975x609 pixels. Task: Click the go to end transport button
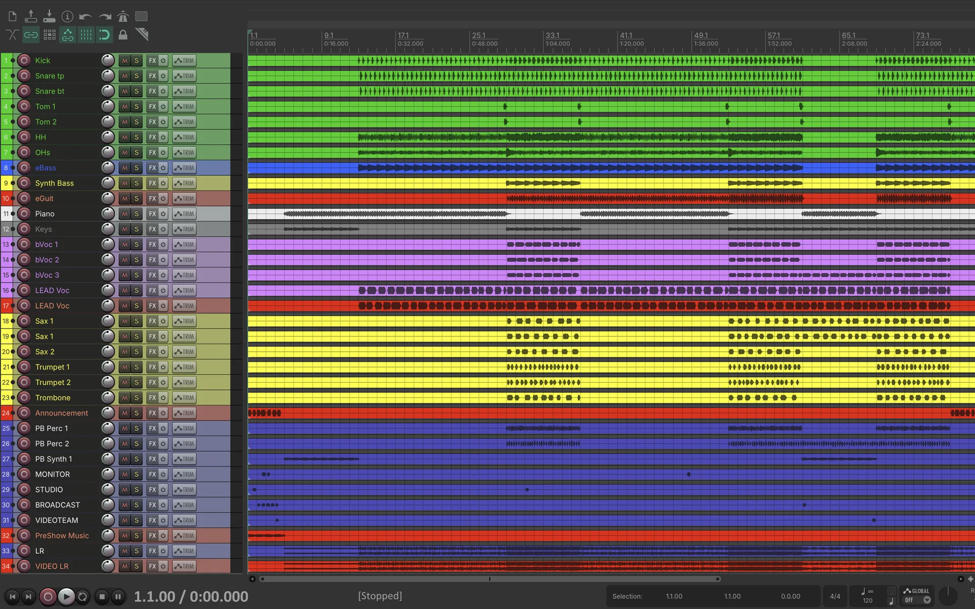(x=29, y=597)
